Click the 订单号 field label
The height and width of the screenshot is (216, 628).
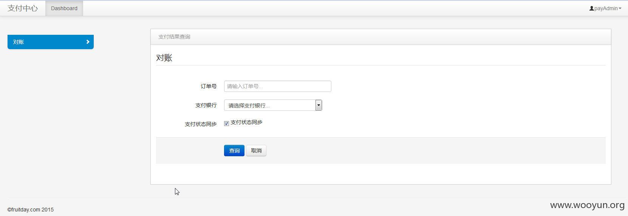pyautogui.click(x=209, y=86)
